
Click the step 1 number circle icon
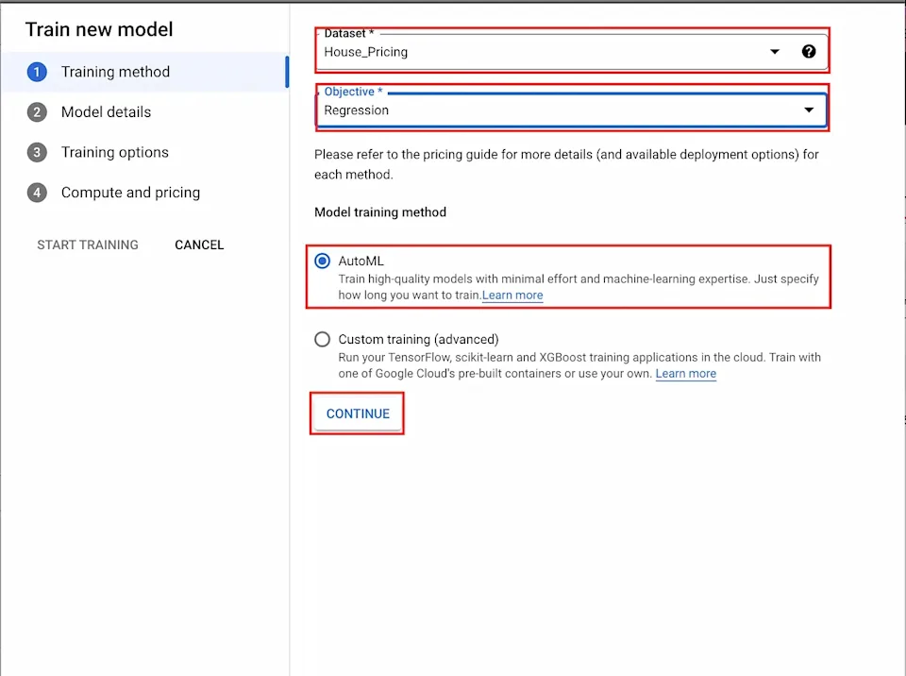click(37, 72)
